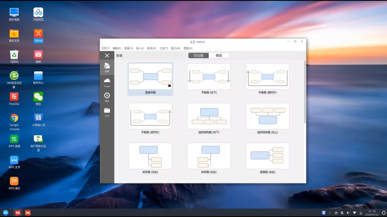Image resolution: width=387 pixels, height=217 pixels.
Task: Close the XMind home panel with the X icon
Action: point(107,56)
